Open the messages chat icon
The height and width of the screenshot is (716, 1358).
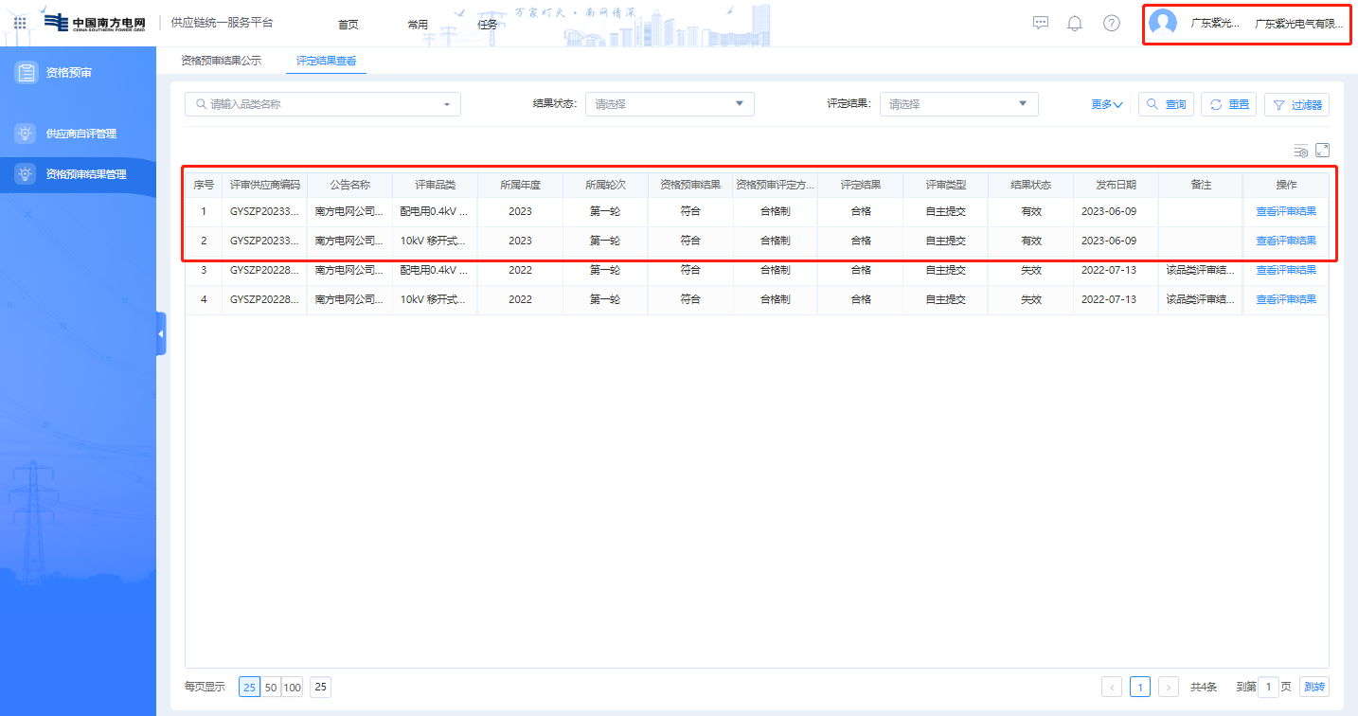pos(1040,24)
